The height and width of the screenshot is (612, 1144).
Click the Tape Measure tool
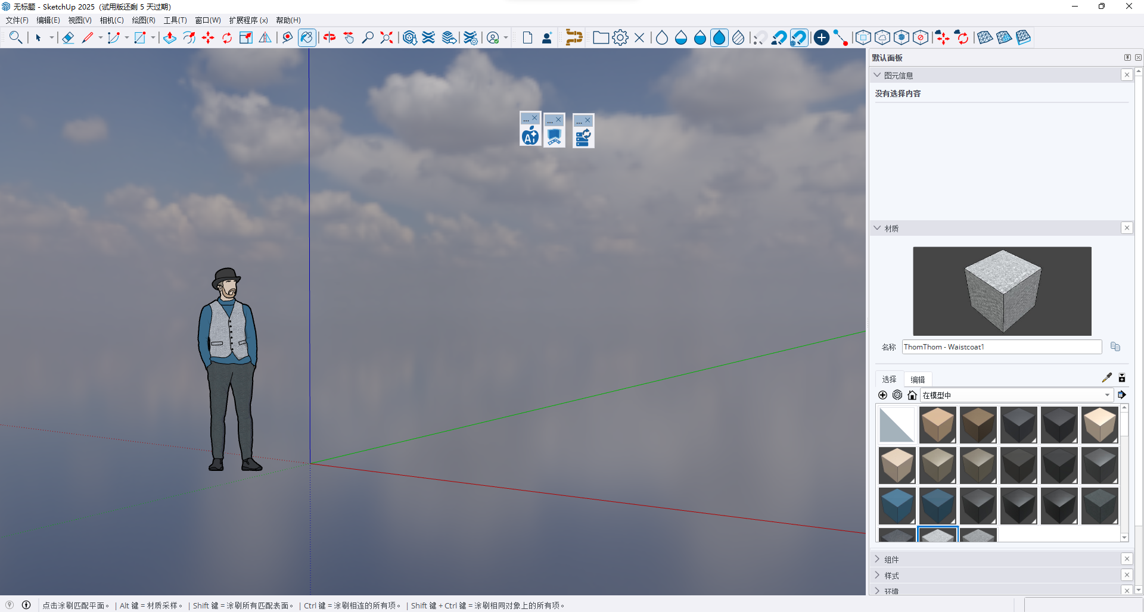click(x=287, y=38)
